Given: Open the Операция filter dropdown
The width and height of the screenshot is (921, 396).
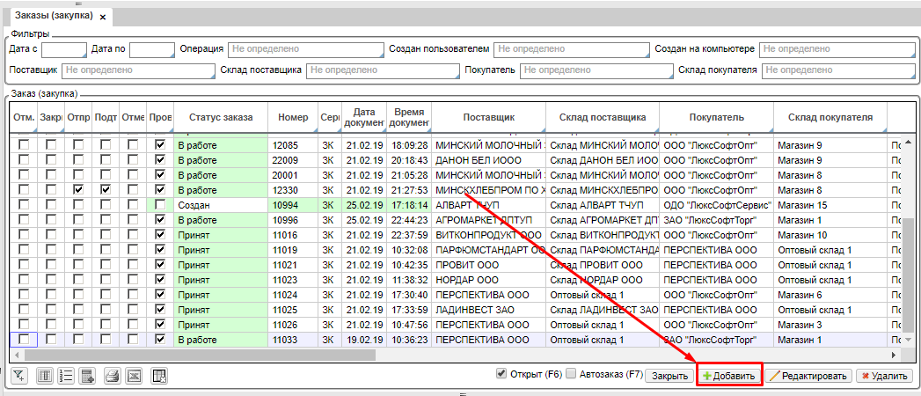Looking at the screenshot, I should point(305,49).
